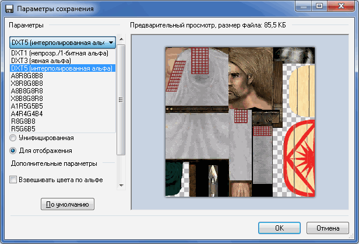
Task: Click the scroll up arrow in parameters panel
Action: point(121,39)
